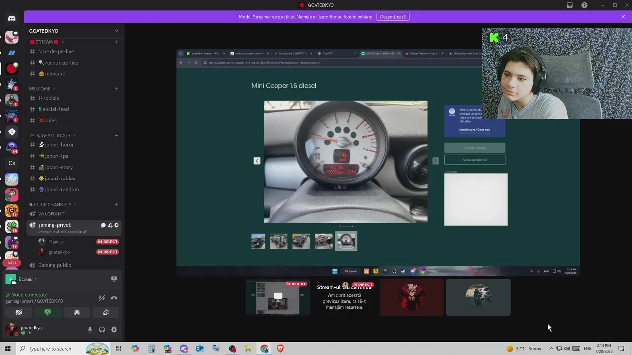This screenshot has width=632, height=355.
Task: Open jocuri-random channel
Action: (74, 189)
